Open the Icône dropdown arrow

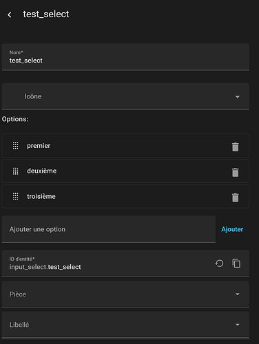(238, 97)
